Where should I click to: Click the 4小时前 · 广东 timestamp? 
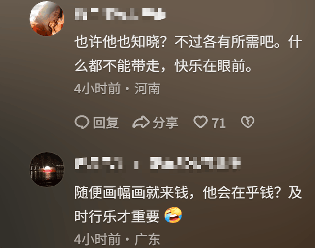click(117, 239)
